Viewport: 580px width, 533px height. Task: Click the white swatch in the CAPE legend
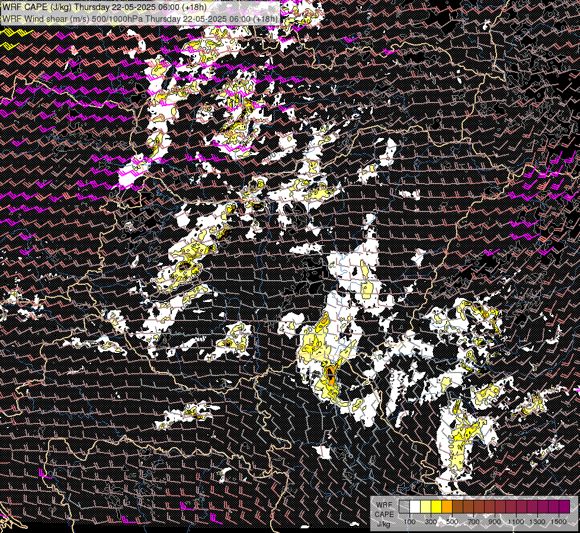coord(415,506)
